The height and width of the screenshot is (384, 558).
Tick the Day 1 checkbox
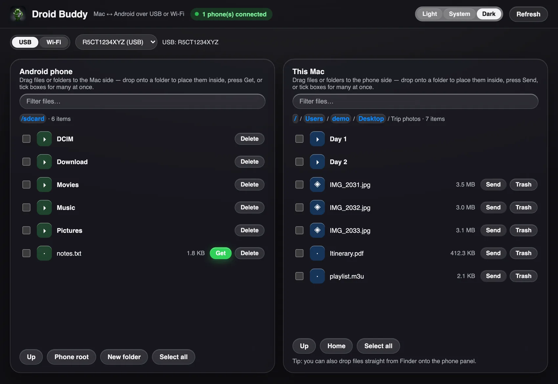pyautogui.click(x=299, y=139)
